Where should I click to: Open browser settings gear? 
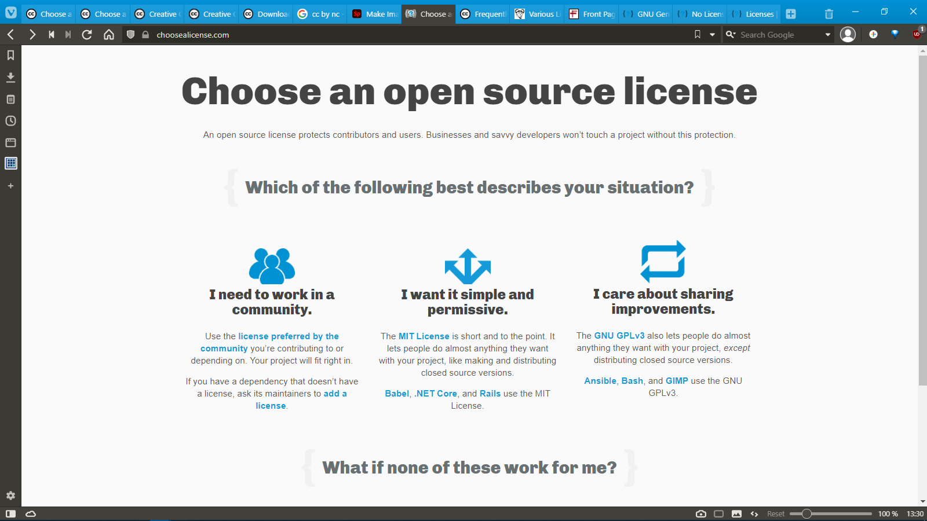pyautogui.click(x=10, y=496)
